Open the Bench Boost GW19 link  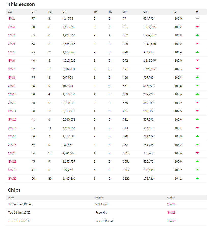pos(171,221)
